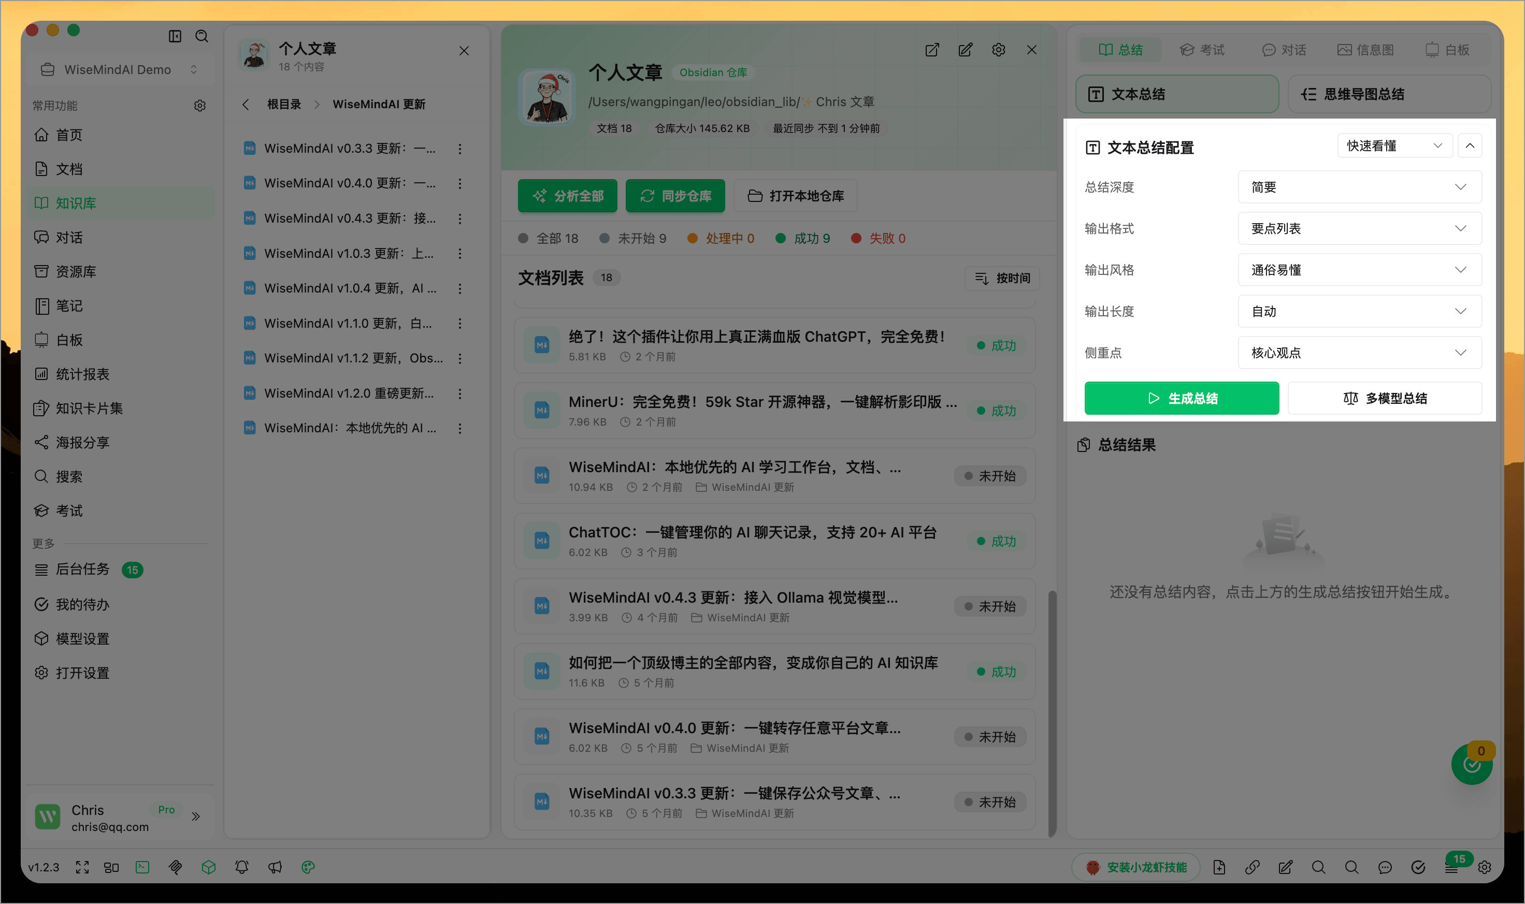Switch to the 信息图 tab

pos(1365,50)
